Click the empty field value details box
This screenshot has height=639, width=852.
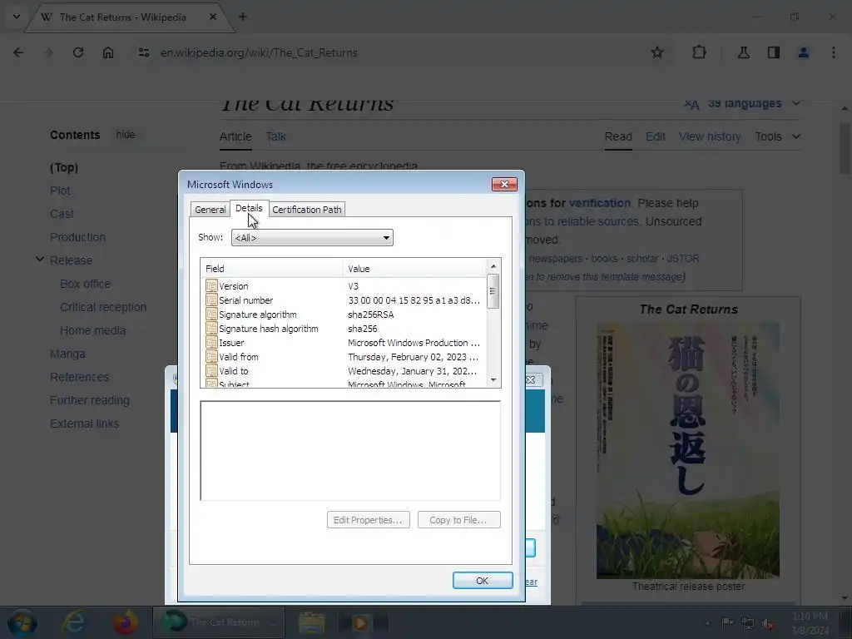pyautogui.click(x=350, y=450)
